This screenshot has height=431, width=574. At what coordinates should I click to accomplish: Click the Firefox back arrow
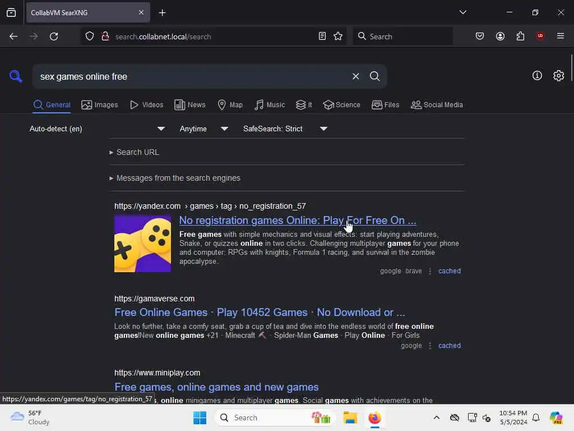[13, 36]
